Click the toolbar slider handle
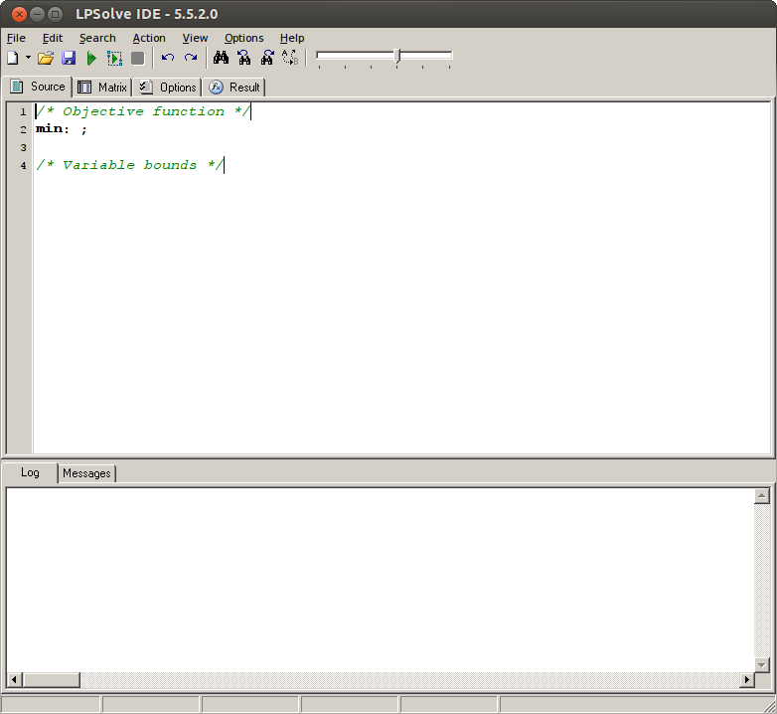 click(397, 57)
